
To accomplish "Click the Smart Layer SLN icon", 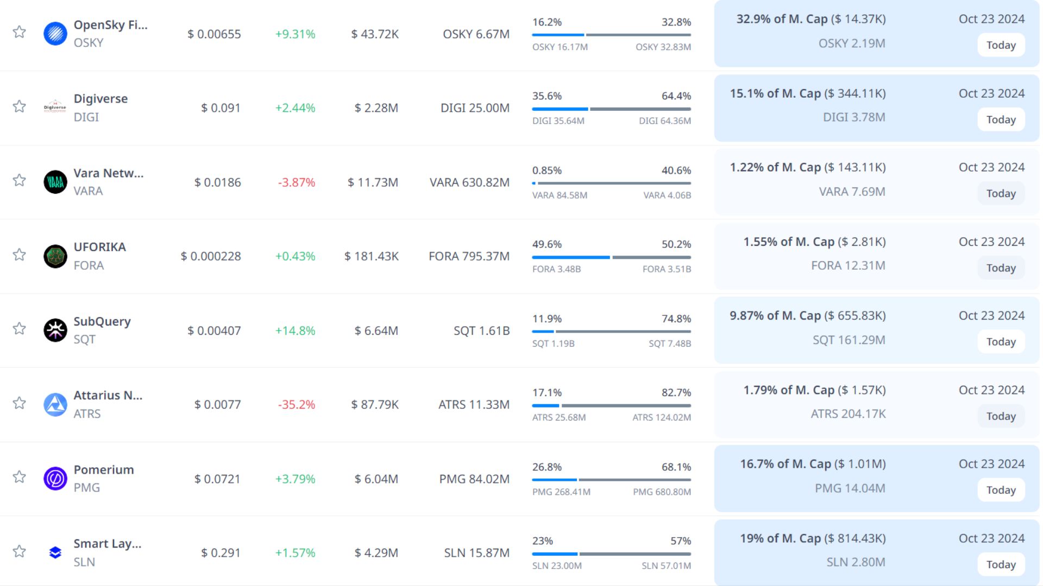I will coord(55,553).
